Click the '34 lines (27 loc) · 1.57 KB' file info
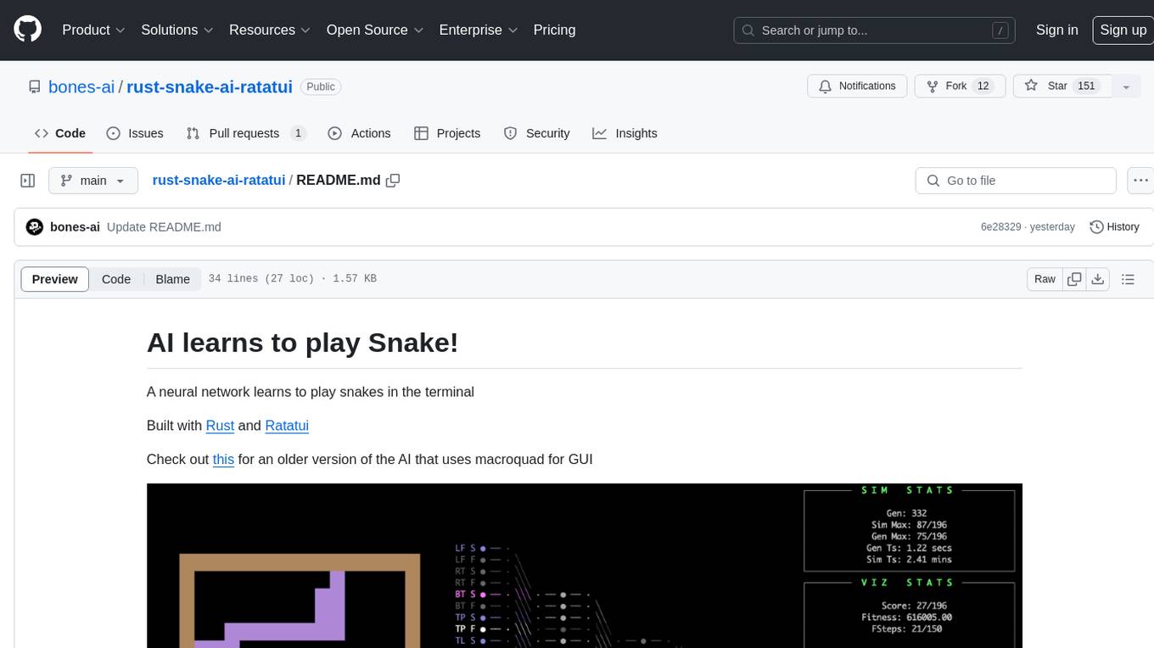 pyautogui.click(x=293, y=279)
